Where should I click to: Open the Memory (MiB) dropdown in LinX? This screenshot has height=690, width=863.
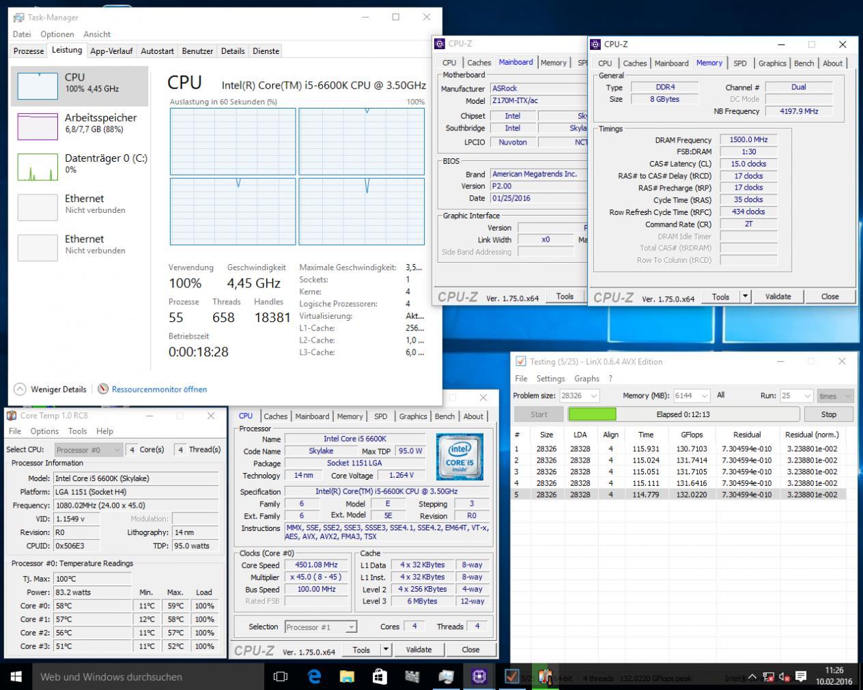pyautogui.click(x=692, y=396)
